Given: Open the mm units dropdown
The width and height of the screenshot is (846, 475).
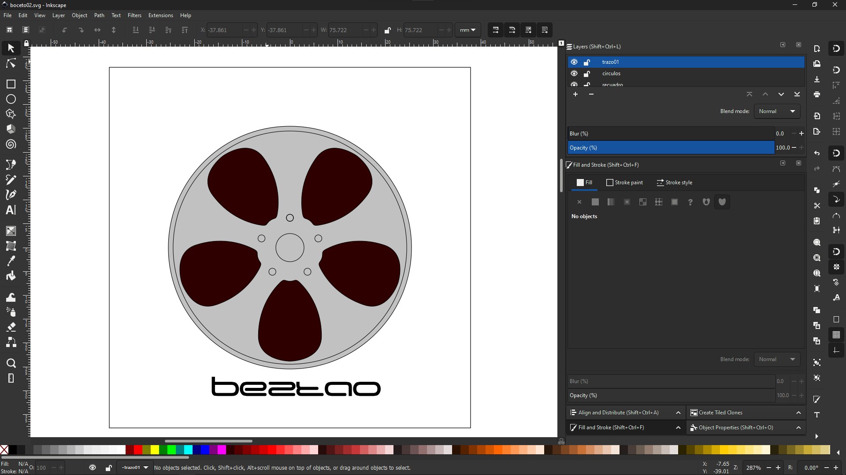Looking at the screenshot, I should click(x=468, y=30).
